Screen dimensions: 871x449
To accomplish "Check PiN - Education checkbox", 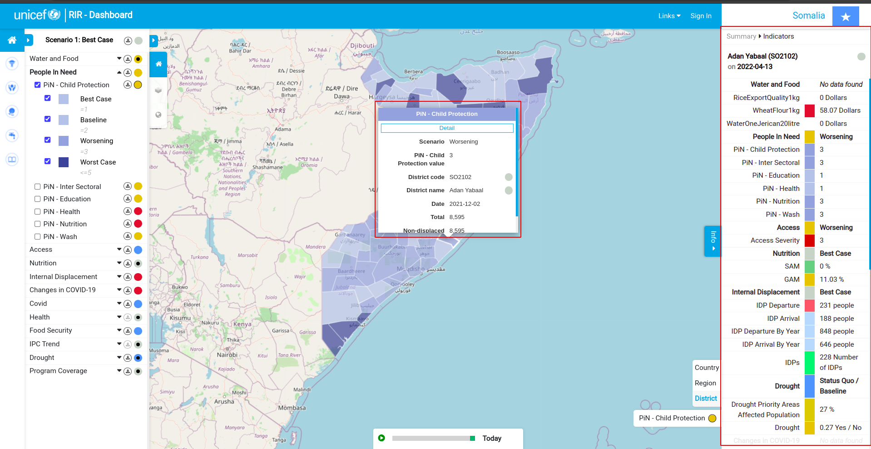I will tap(38, 199).
